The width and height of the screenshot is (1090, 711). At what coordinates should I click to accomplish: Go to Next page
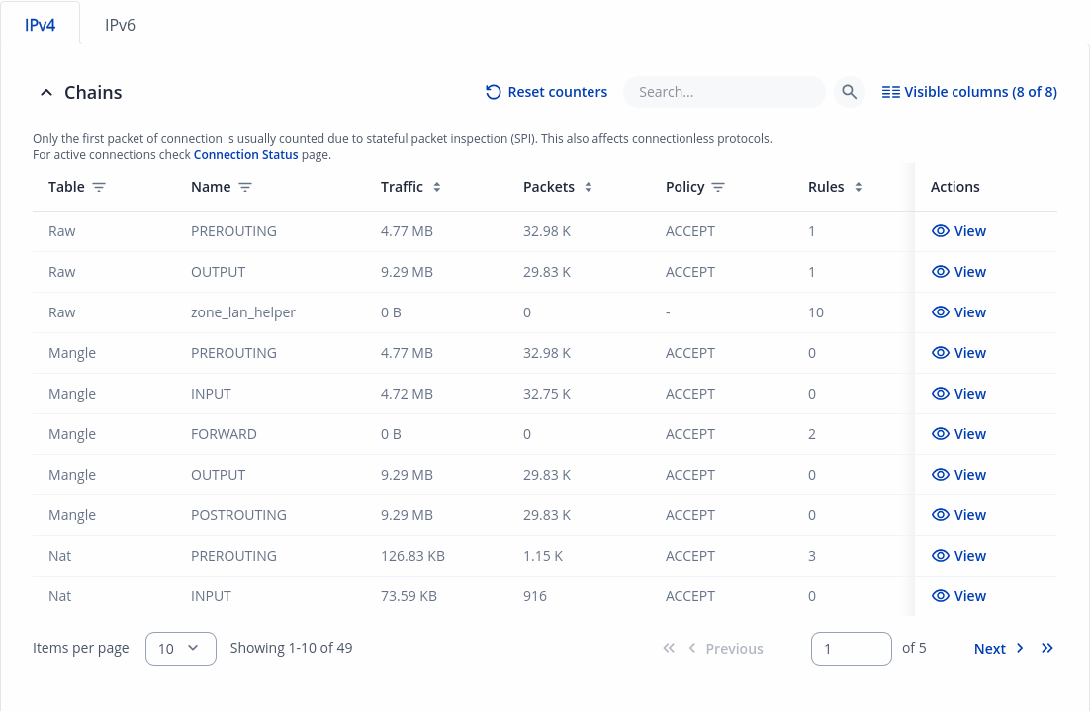[998, 649]
